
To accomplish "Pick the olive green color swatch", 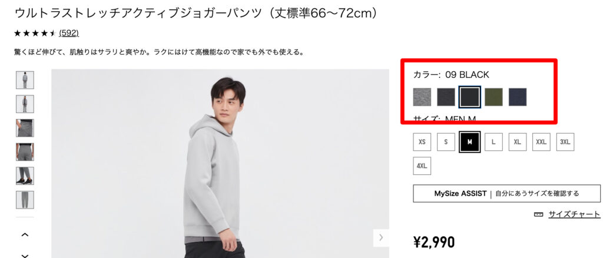I will 493,97.
